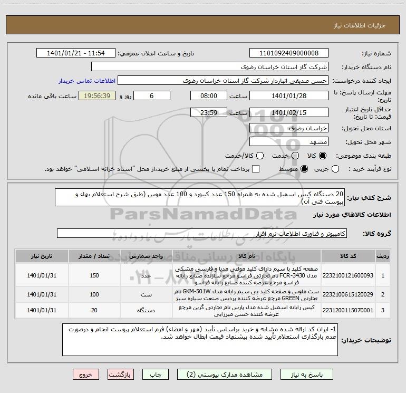Click the پاسخ به نیاز button
406x393 pixels.
[307, 375]
